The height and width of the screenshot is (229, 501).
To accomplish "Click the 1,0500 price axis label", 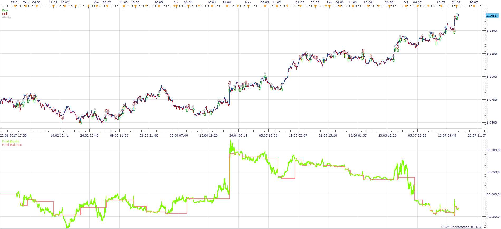I will (x=492, y=123).
